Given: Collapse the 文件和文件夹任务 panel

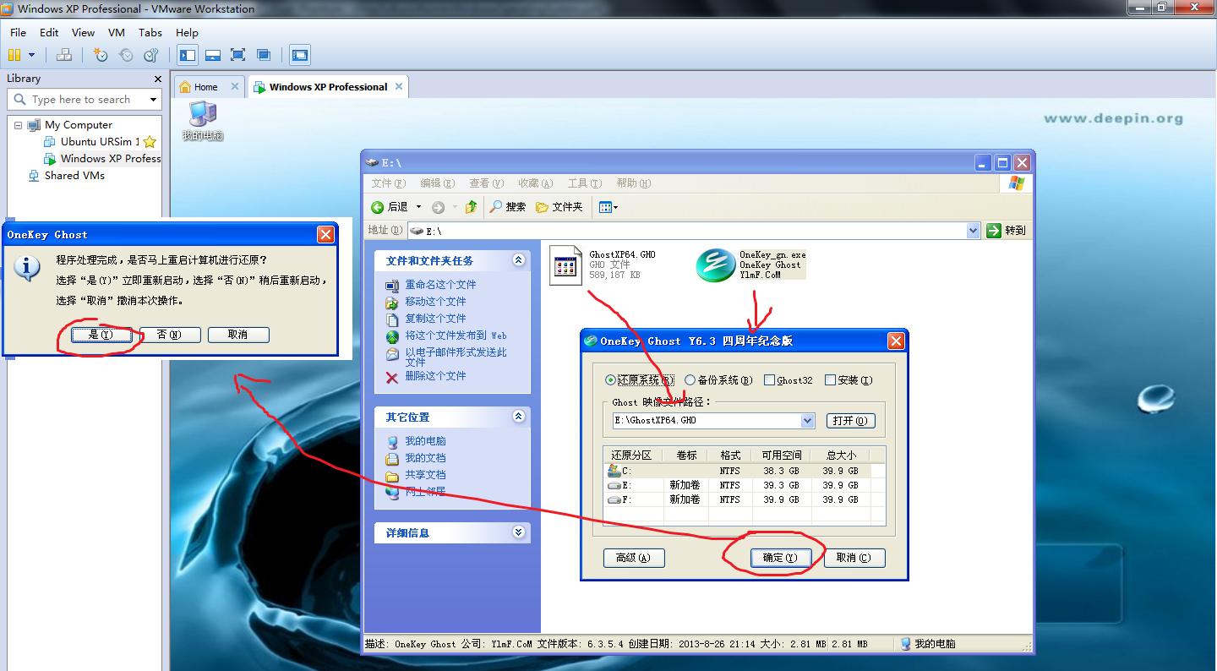Looking at the screenshot, I should (519, 260).
